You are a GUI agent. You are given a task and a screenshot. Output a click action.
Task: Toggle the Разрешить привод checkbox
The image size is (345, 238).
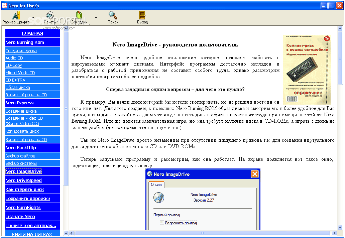162,223
